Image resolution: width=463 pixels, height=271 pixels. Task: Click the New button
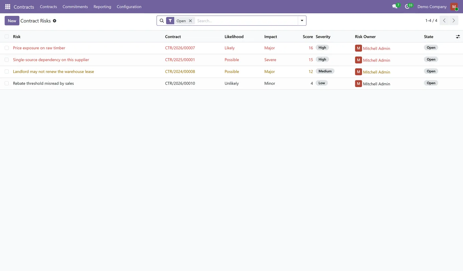pos(12,21)
